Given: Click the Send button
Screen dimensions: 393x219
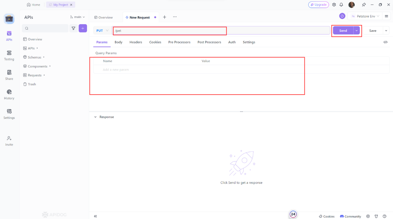Looking at the screenshot, I should coord(343,30).
